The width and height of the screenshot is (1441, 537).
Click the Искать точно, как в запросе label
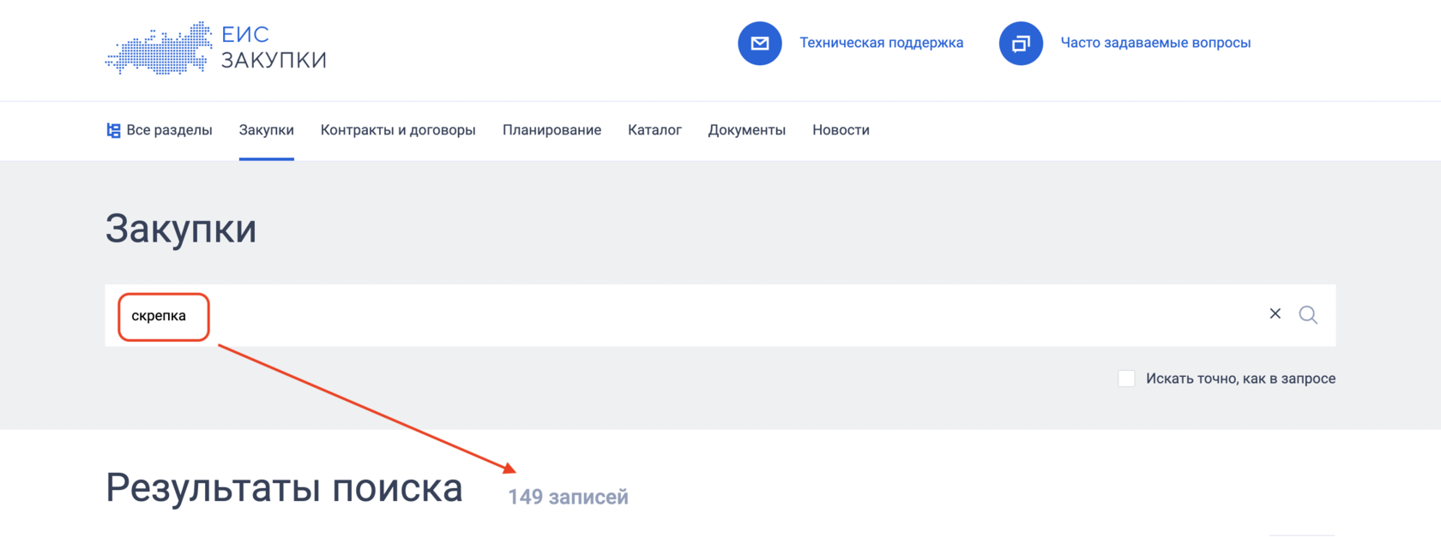click(x=1240, y=379)
